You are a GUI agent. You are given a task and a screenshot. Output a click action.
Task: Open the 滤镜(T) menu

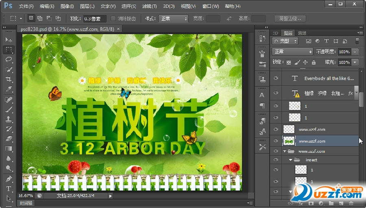(x=149, y=6)
